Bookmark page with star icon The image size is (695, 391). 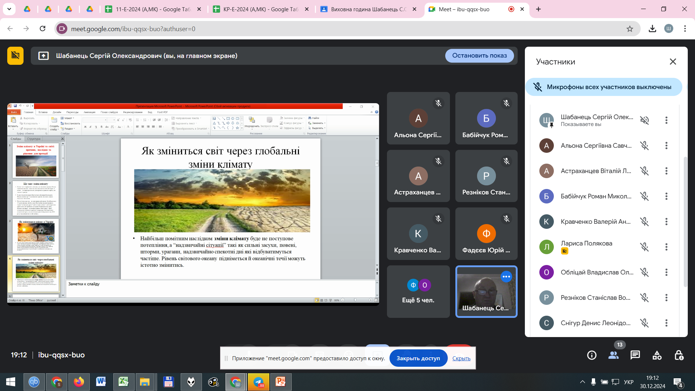pyautogui.click(x=630, y=29)
